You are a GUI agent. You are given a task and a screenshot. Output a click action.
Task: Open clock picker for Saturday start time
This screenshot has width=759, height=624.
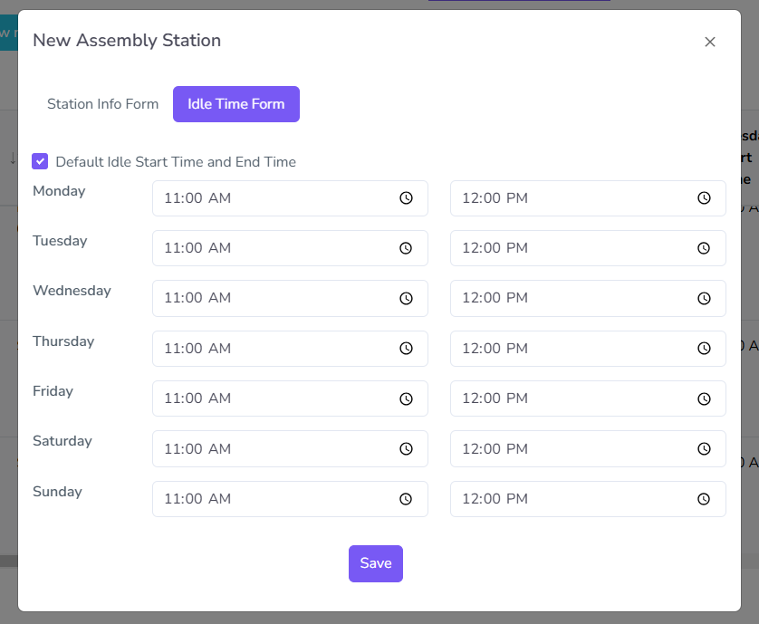tap(407, 448)
